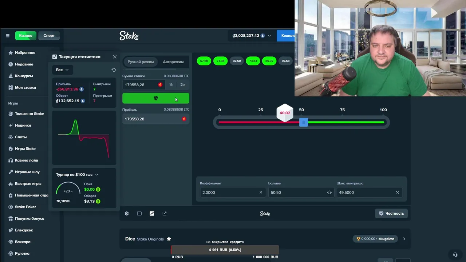
Task: Click the 86.02 past result pill
Action: [x=269, y=61]
